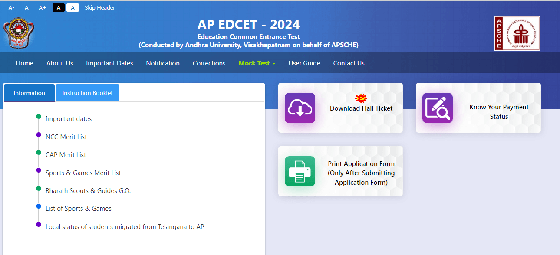
Task: Click the APSCHE logo
Action: tap(517, 33)
